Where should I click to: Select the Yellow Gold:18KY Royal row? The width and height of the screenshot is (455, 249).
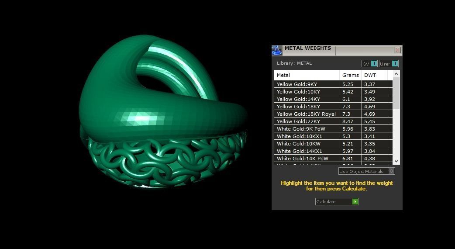point(333,114)
